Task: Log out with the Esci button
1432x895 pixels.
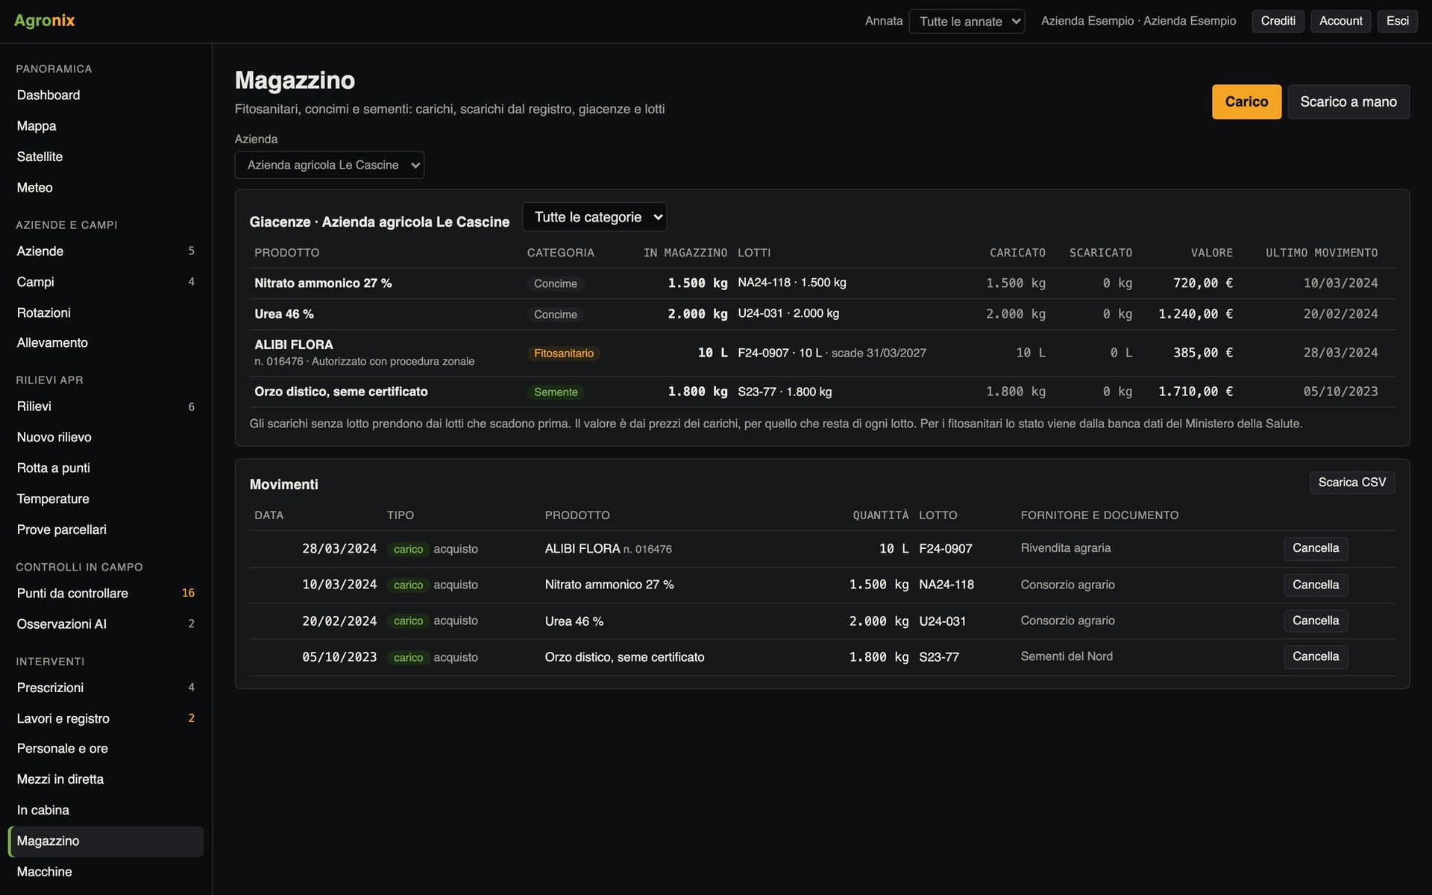Action: [x=1397, y=21]
